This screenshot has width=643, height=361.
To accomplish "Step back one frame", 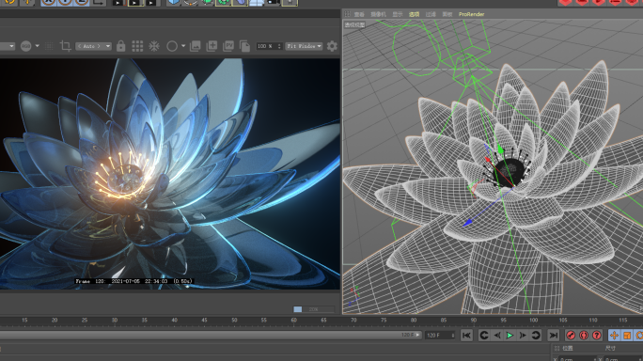I will pyautogui.click(x=497, y=336).
